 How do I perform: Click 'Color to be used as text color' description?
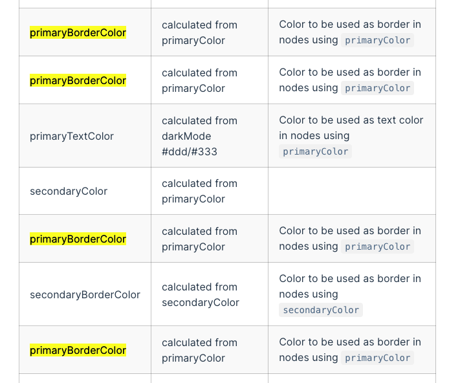[x=351, y=120]
